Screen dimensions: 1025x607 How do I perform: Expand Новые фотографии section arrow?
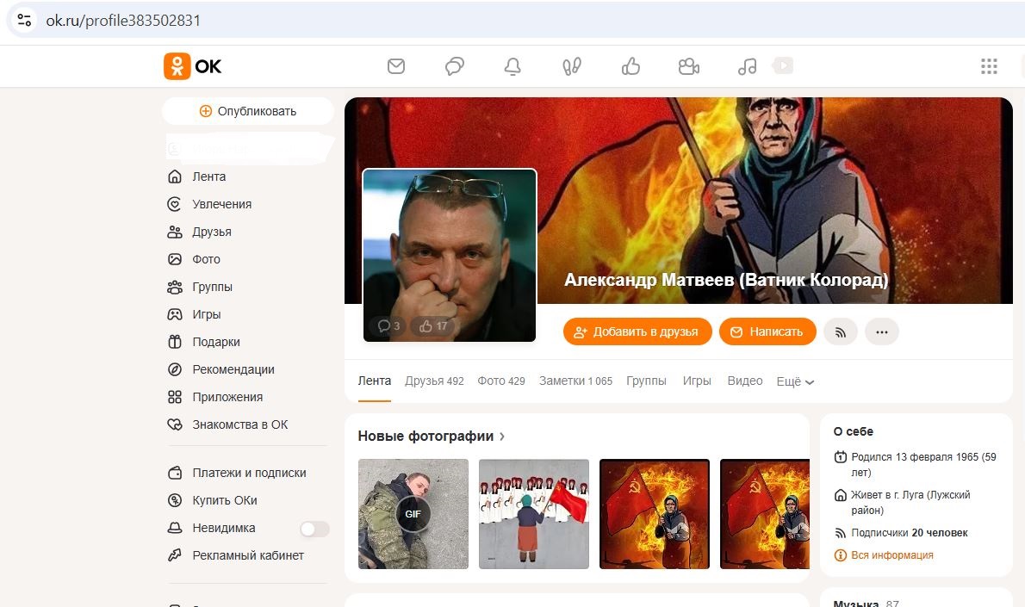502,437
